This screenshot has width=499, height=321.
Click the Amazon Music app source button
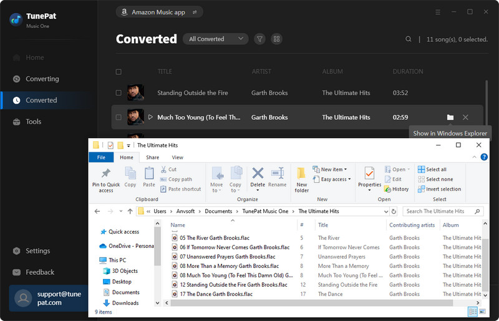pyautogui.click(x=160, y=12)
